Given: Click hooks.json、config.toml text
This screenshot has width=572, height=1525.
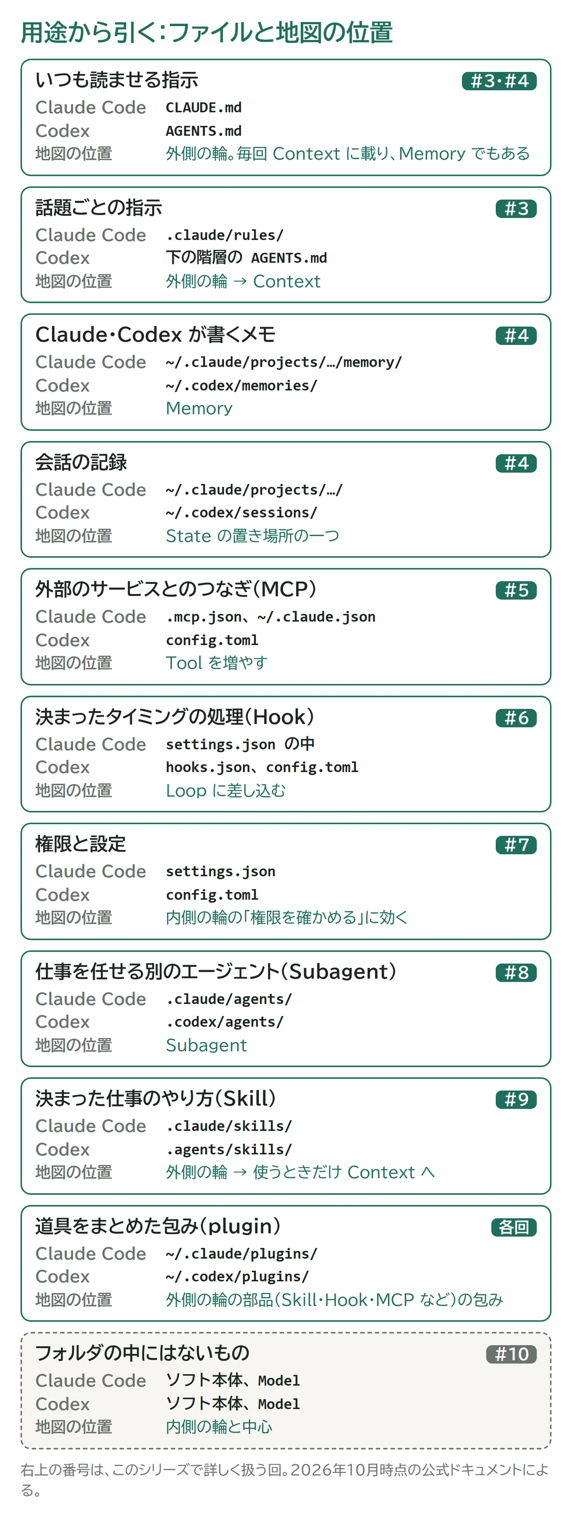Looking at the screenshot, I should pyautogui.click(x=262, y=768).
